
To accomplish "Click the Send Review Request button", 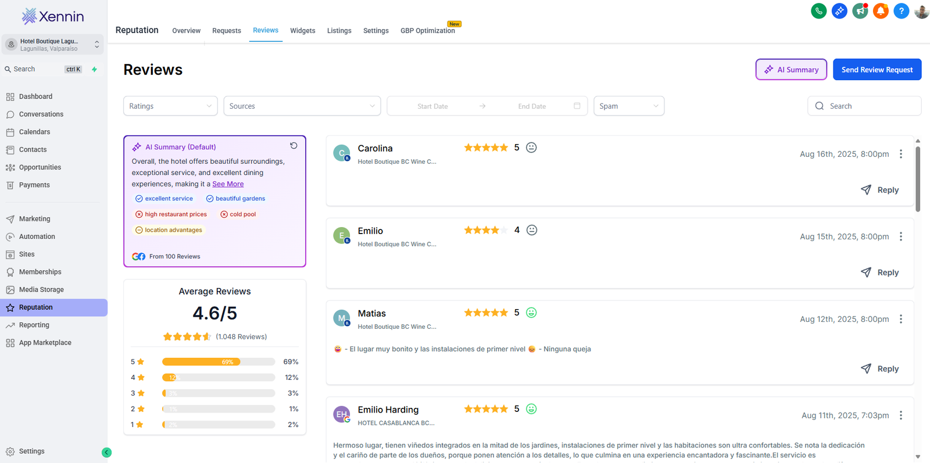I will click(877, 70).
